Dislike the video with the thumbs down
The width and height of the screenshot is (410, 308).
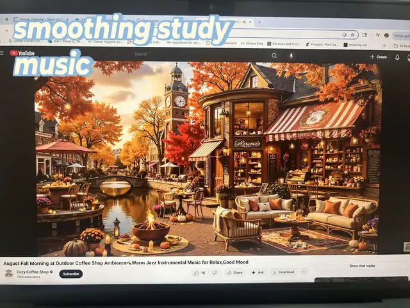tap(215, 273)
